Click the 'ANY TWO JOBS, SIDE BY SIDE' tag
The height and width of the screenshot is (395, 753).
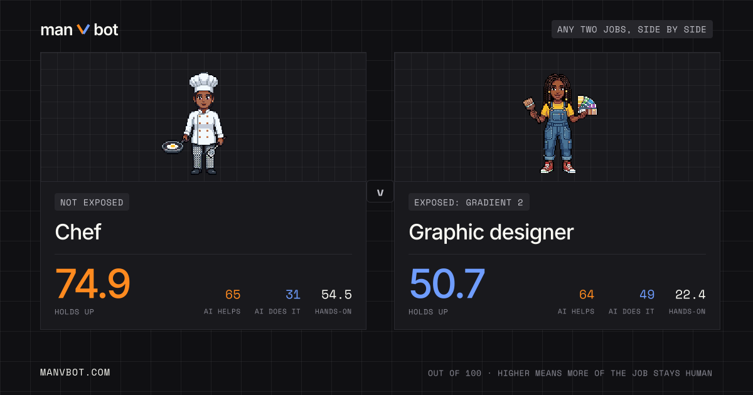tap(632, 29)
